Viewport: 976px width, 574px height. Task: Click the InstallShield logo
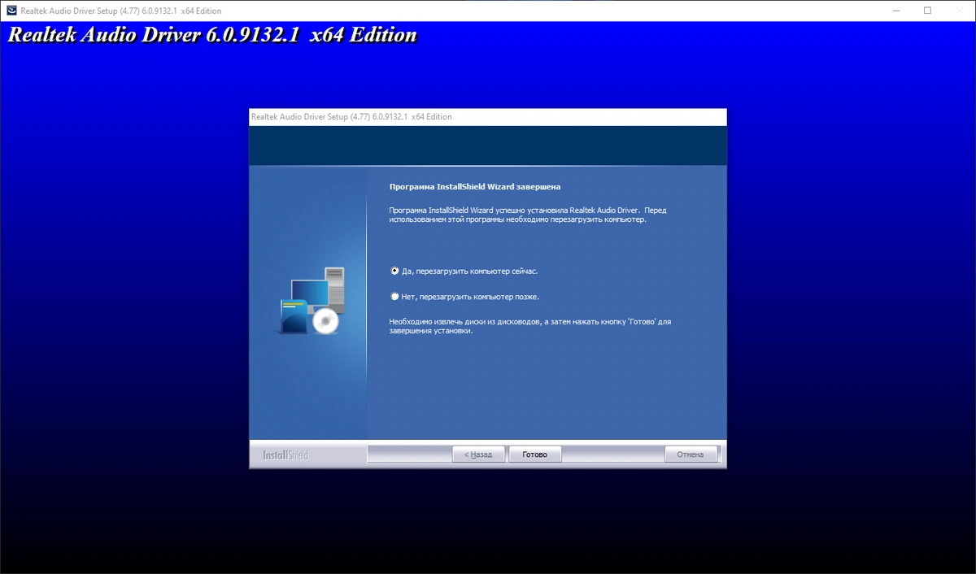pos(285,455)
